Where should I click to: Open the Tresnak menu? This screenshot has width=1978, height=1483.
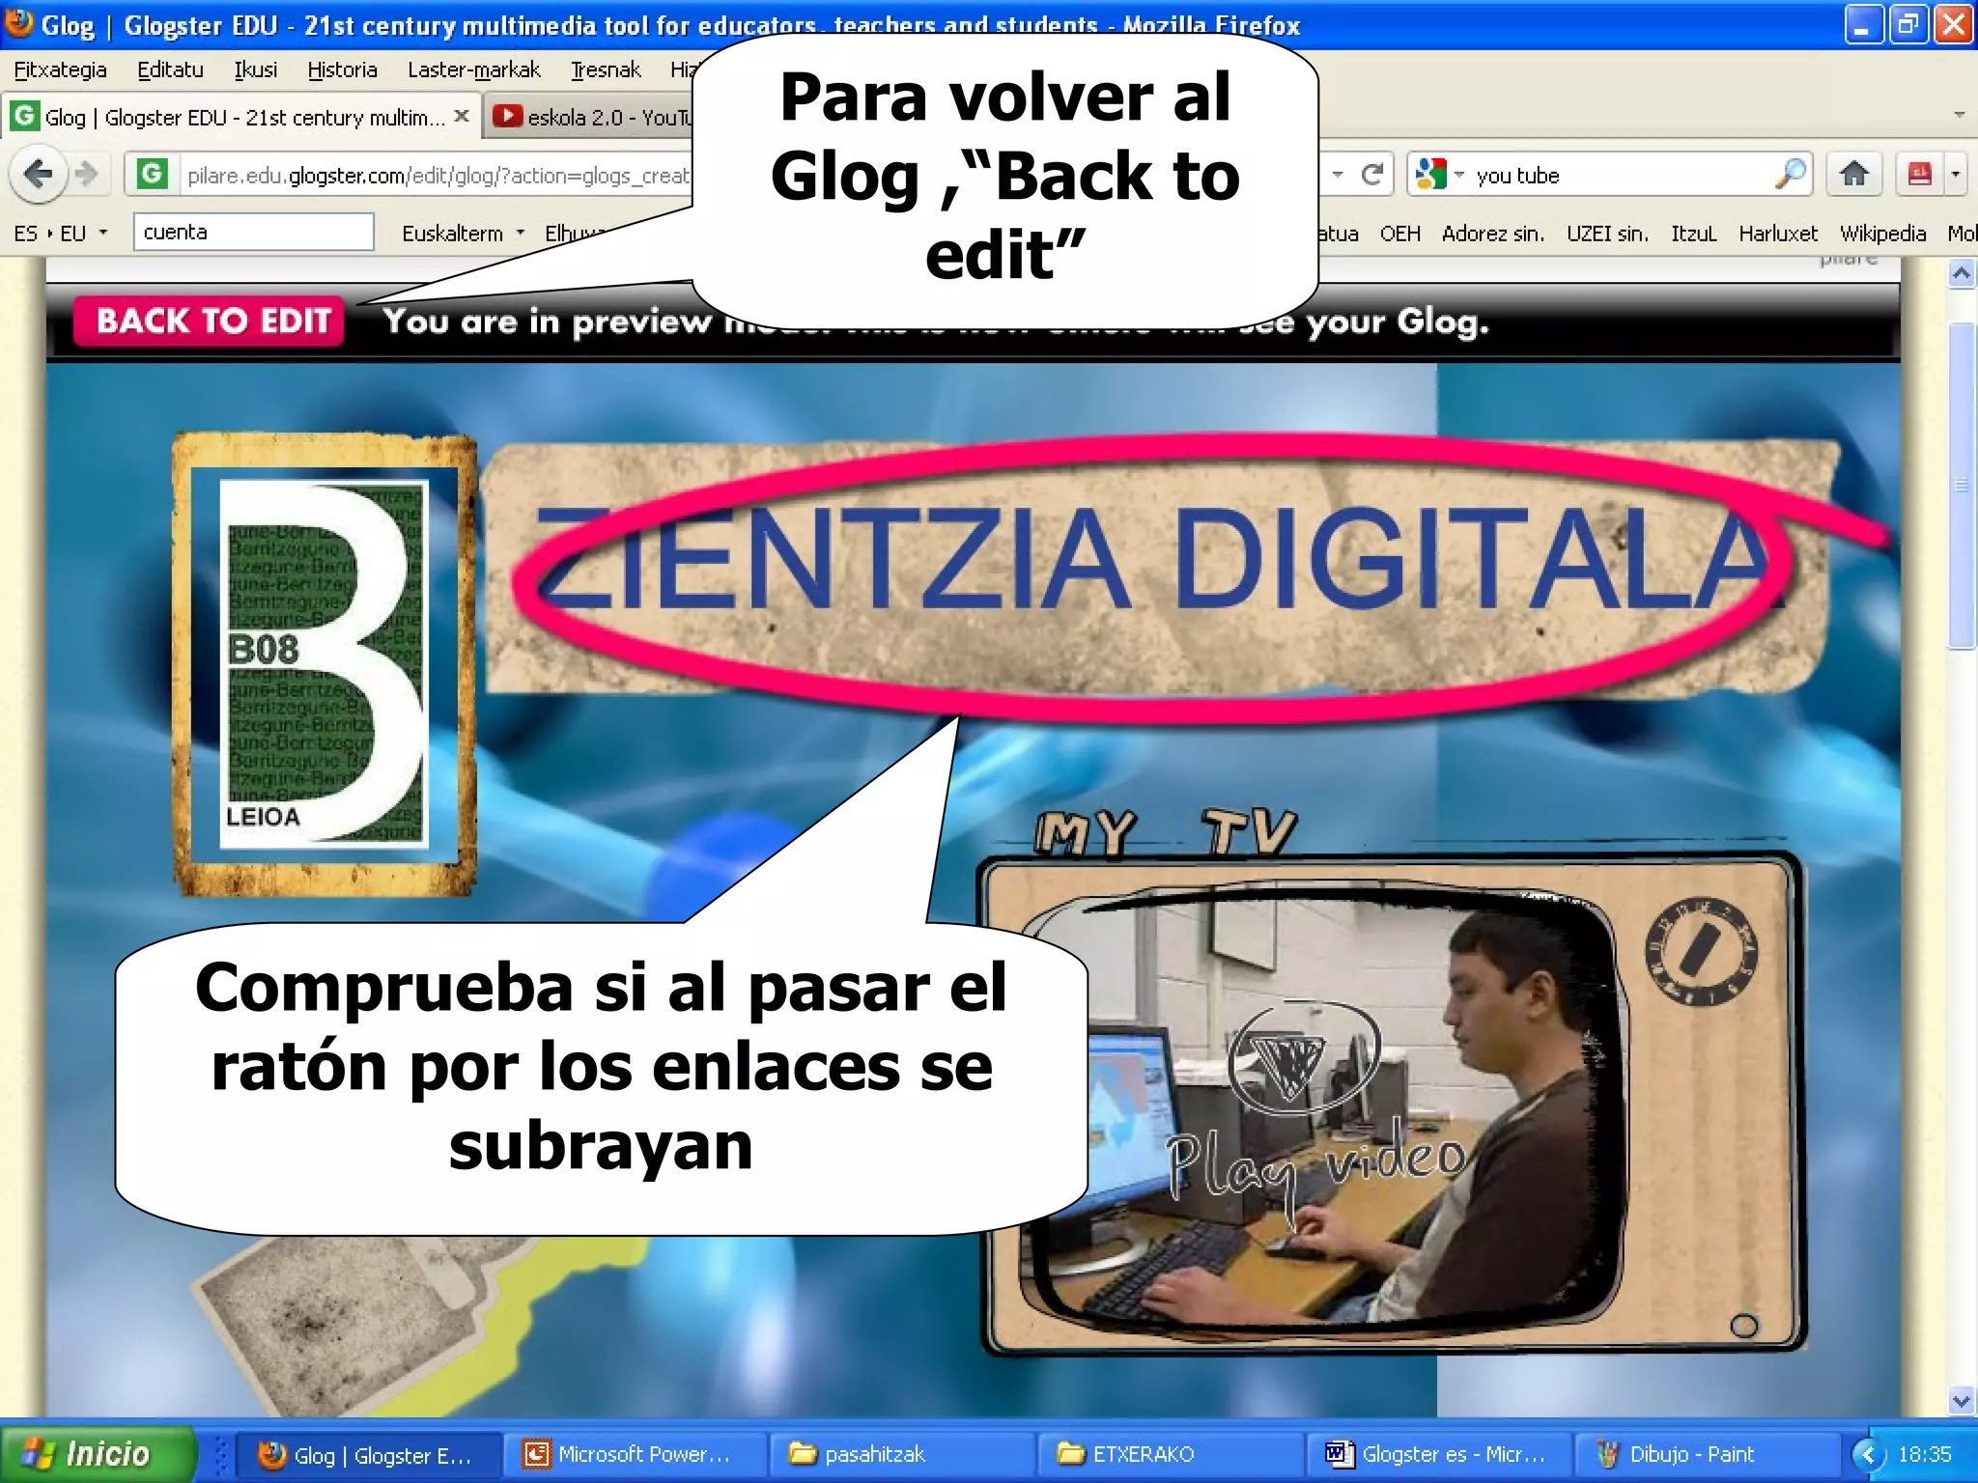coord(606,70)
